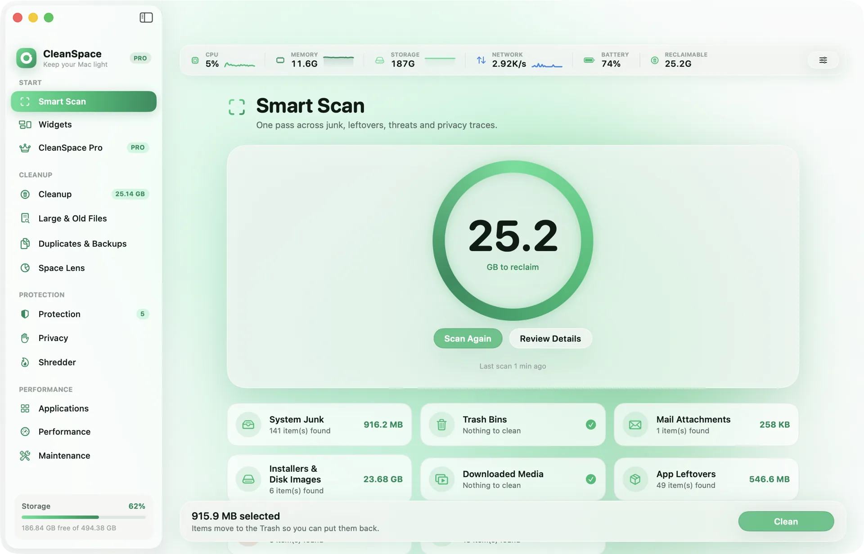This screenshot has width=864, height=554.
Task: Toggle the sidebar panel icon
Action: [146, 18]
